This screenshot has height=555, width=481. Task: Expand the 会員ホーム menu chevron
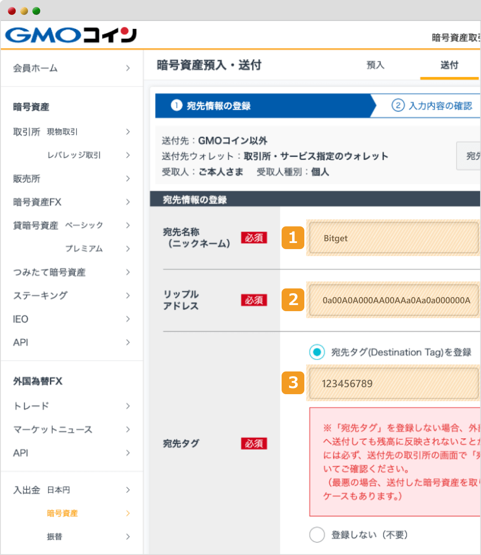[x=128, y=68]
